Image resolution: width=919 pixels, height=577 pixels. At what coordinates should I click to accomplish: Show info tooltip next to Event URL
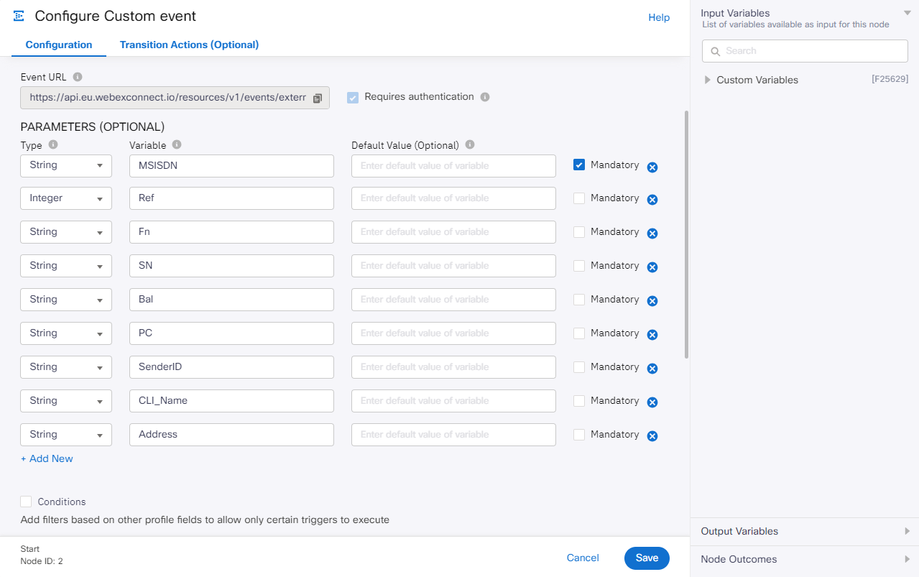click(x=78, y=77)
